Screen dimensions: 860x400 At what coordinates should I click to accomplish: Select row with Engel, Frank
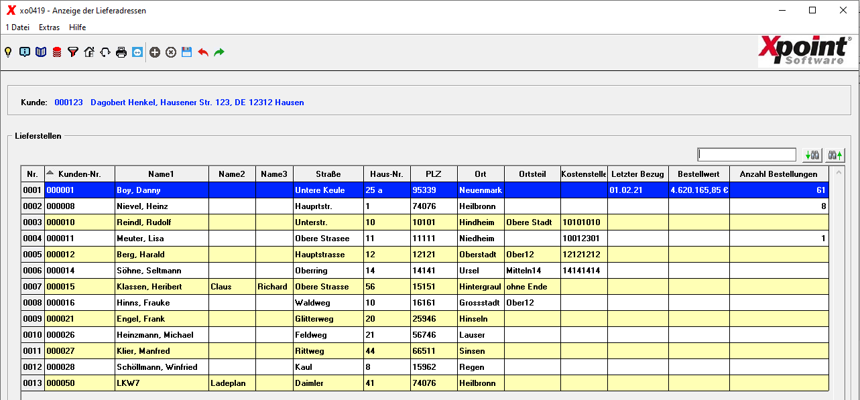(x=425, y=319)
